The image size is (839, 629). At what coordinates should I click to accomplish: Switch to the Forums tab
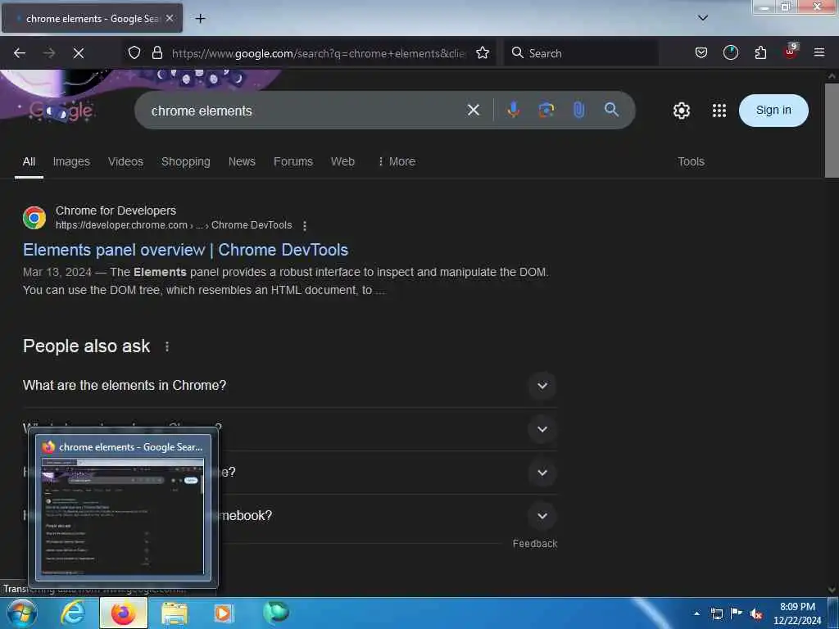pos(293,161)
